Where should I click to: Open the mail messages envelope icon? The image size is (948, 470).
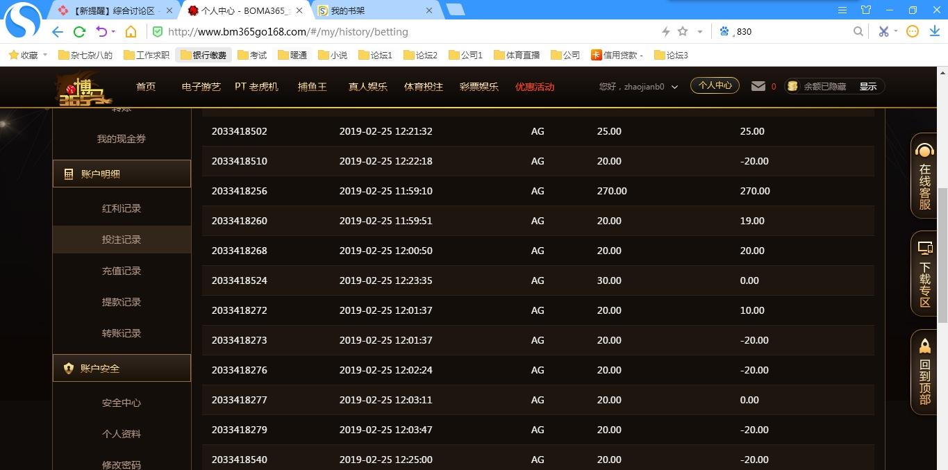tap(758, 86)
